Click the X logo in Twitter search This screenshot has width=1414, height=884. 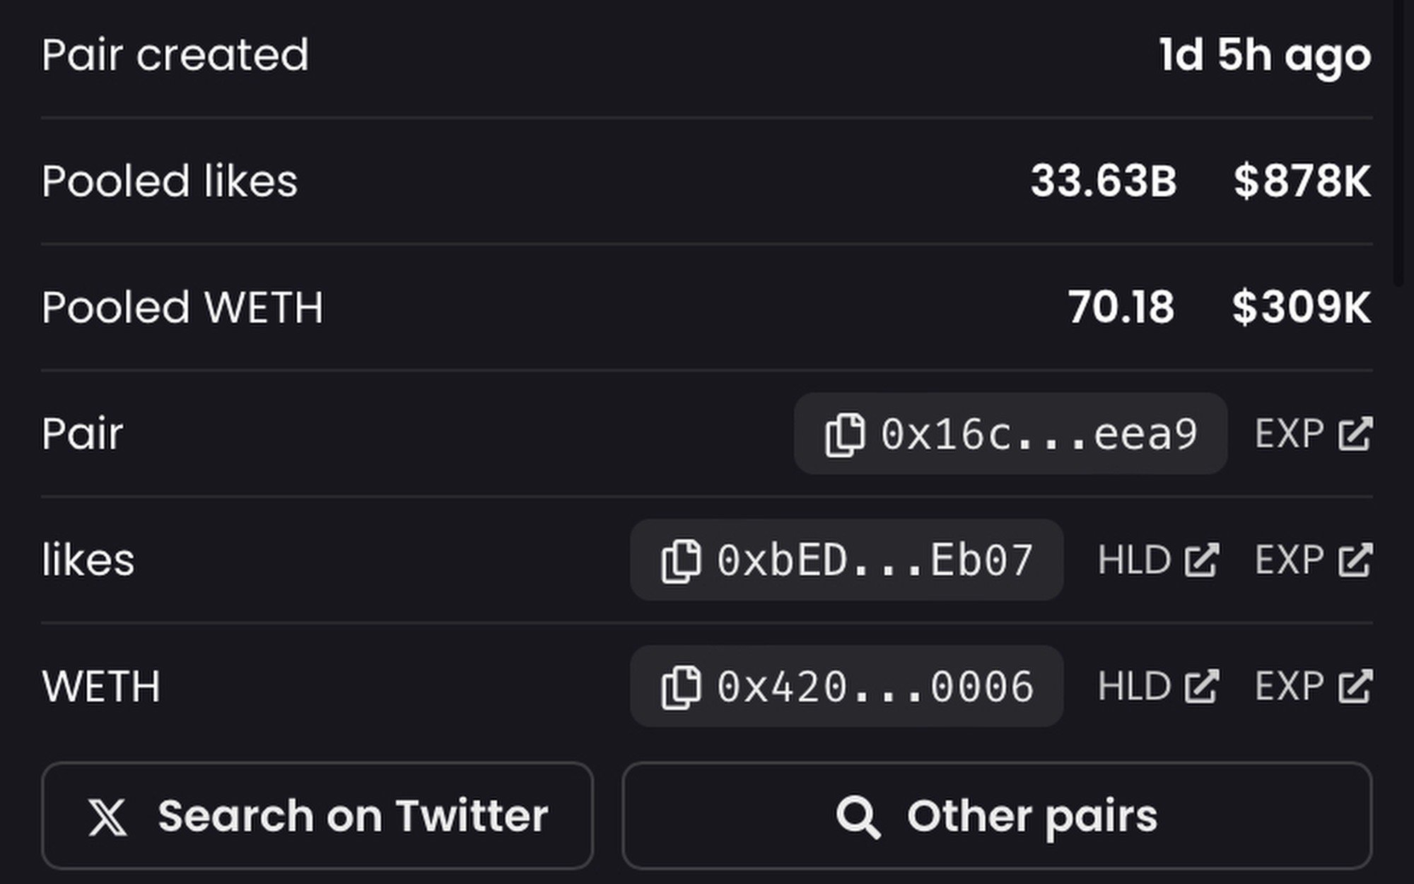[107, 817]
